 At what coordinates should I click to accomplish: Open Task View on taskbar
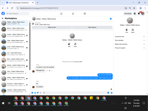coord(9,103)
